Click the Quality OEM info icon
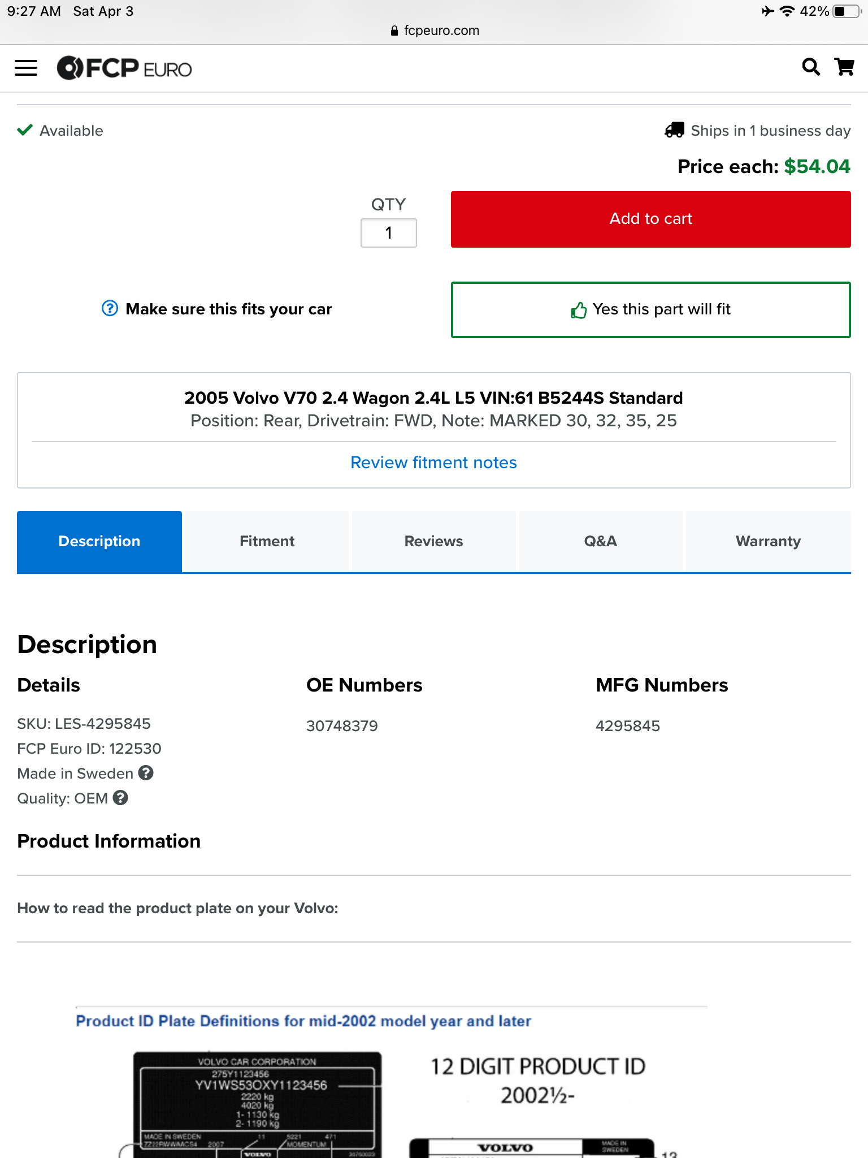 point(120,798)
